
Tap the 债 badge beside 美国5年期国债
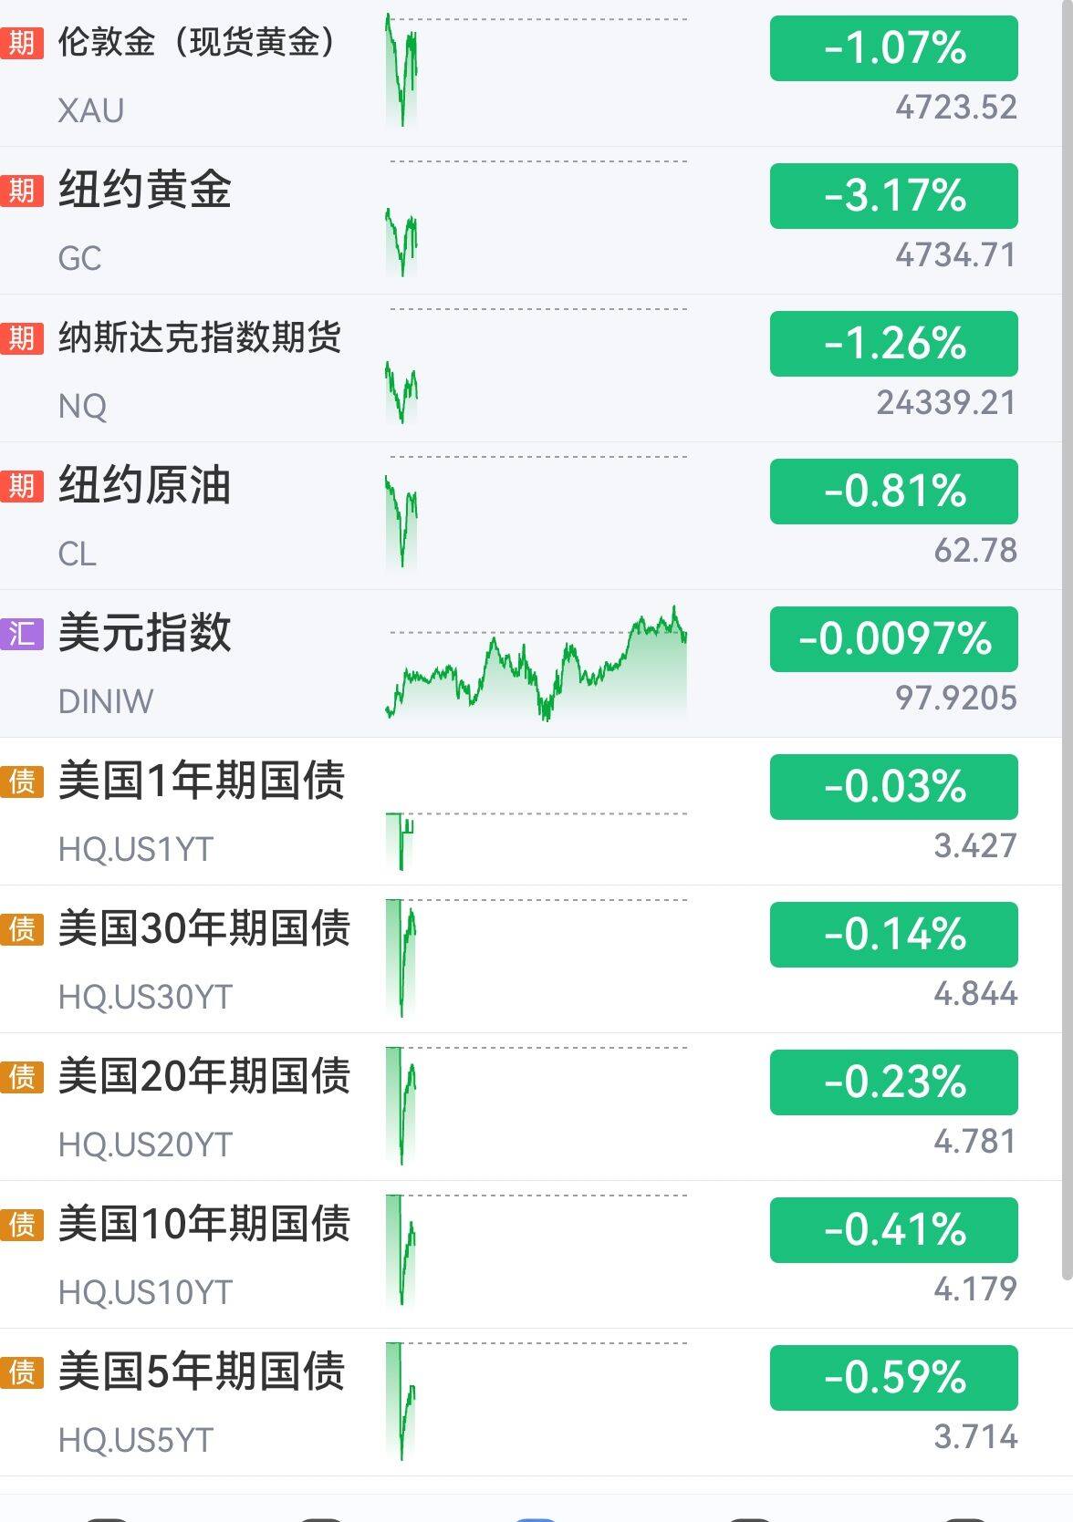pyautogui.click(x=22, y=1372)
